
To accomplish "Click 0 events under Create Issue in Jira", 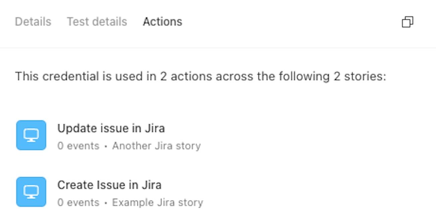I will [x=78, y=203].
